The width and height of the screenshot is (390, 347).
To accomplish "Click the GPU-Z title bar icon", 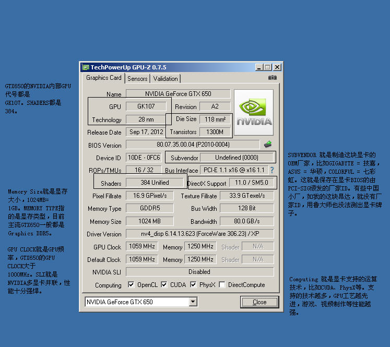I will (x=86, y=67).
